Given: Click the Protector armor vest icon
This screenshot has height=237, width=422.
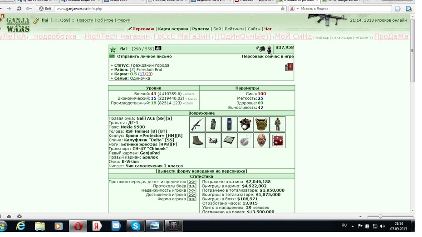Looking at the screenshot, I should click(x=261, y=124).
